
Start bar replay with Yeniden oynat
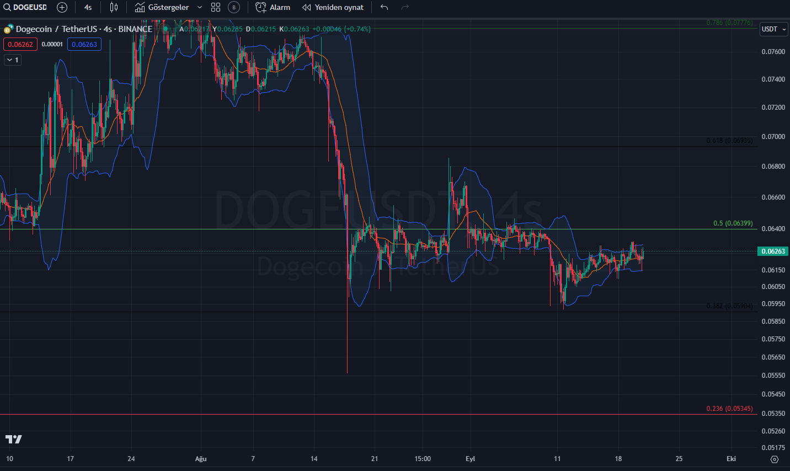point(333,7)
